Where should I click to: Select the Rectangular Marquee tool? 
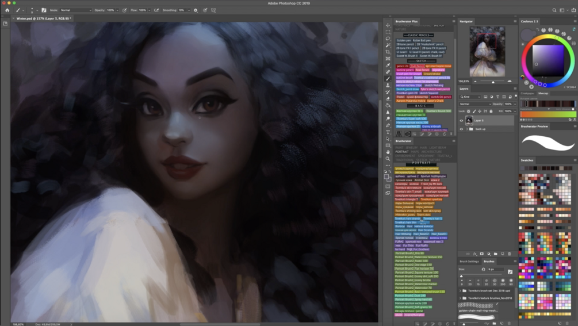point(388,32)
